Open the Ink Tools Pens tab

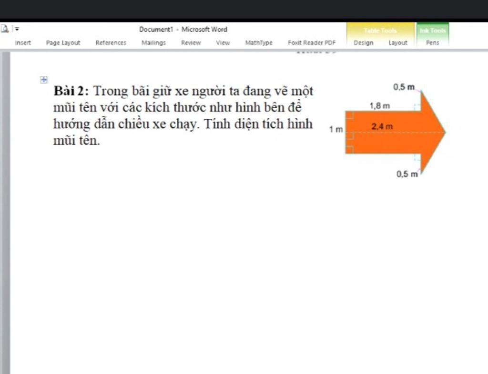click(x=433, y=43)
